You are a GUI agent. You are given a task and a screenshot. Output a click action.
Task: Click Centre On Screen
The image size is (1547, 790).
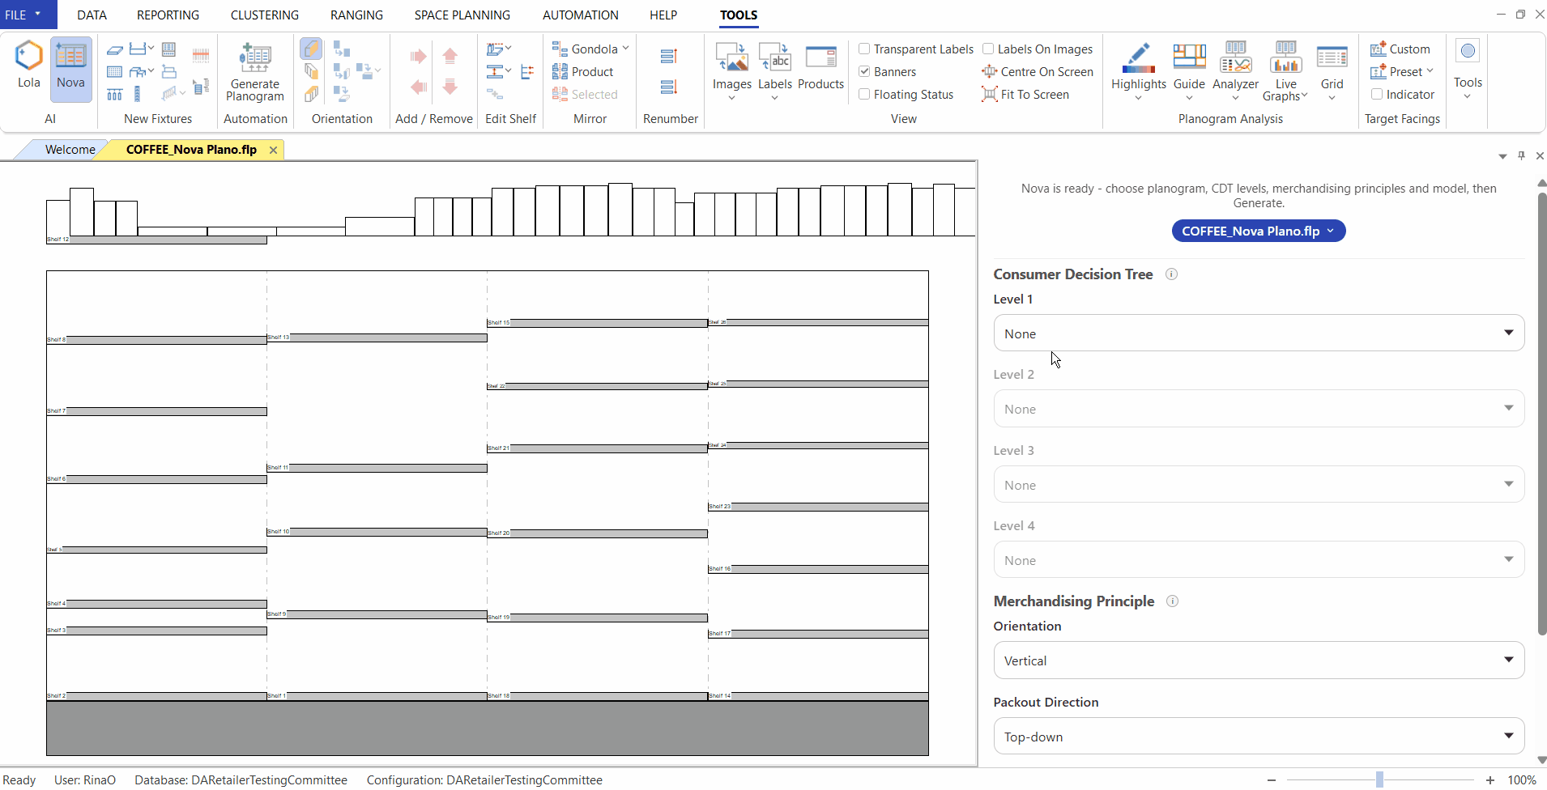(1038, 72)
